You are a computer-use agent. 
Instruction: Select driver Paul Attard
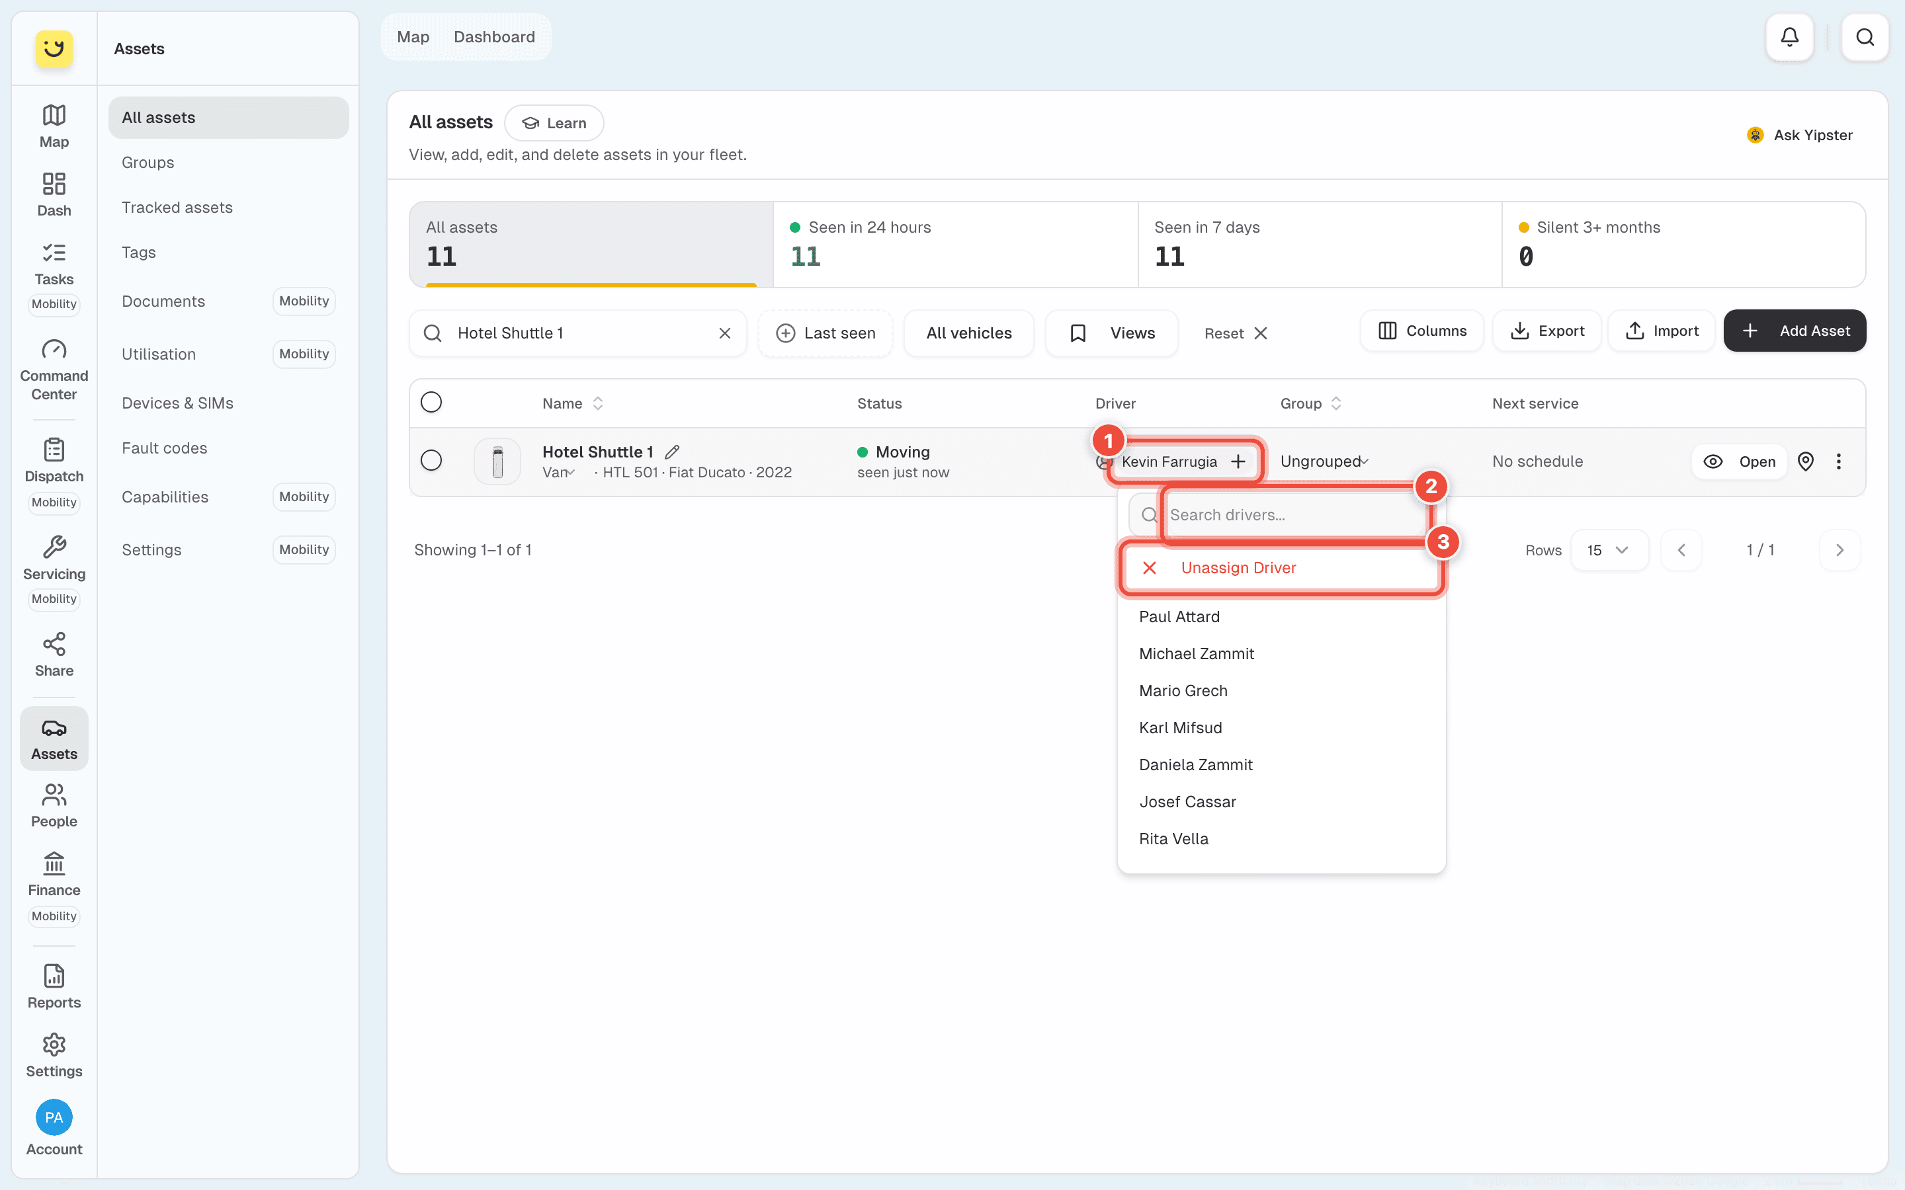(1281, 617)
